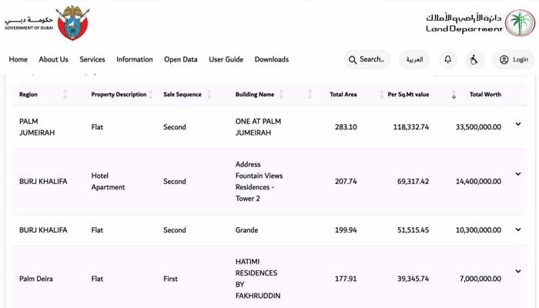Click the Search field
The height and width of the screenshot is (308, 539).
(x=367, y=59)
